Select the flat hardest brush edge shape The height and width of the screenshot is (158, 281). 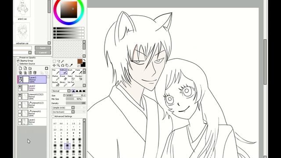84,91
